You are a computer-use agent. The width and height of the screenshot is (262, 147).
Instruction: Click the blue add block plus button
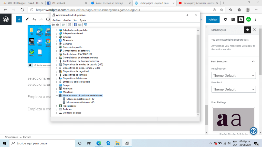(x=19, y=19)
